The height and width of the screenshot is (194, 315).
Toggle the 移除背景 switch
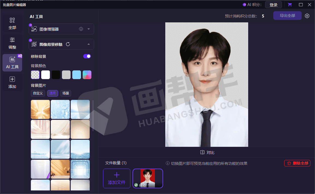(87, 56)
